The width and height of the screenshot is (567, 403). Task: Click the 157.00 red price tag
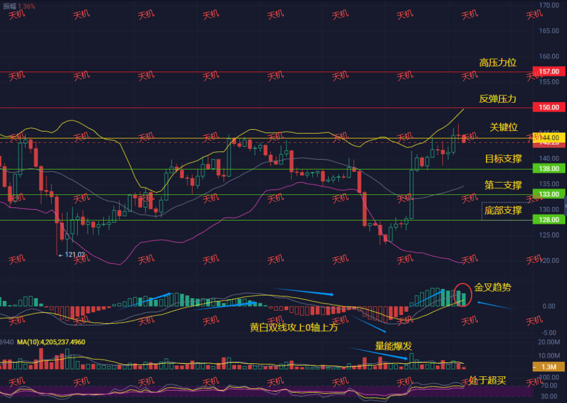coord(549,71)
